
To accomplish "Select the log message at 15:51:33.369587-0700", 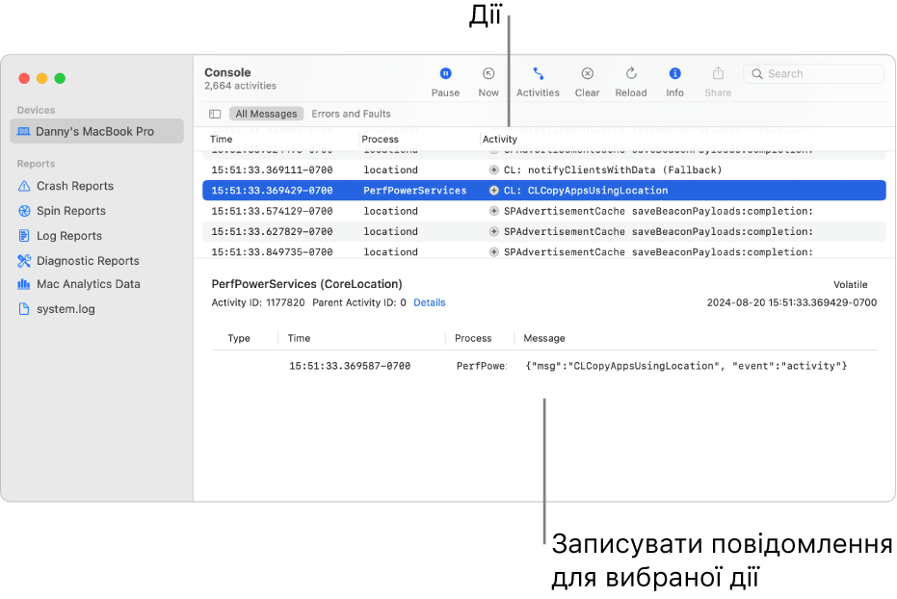I will tap(544, 366).
